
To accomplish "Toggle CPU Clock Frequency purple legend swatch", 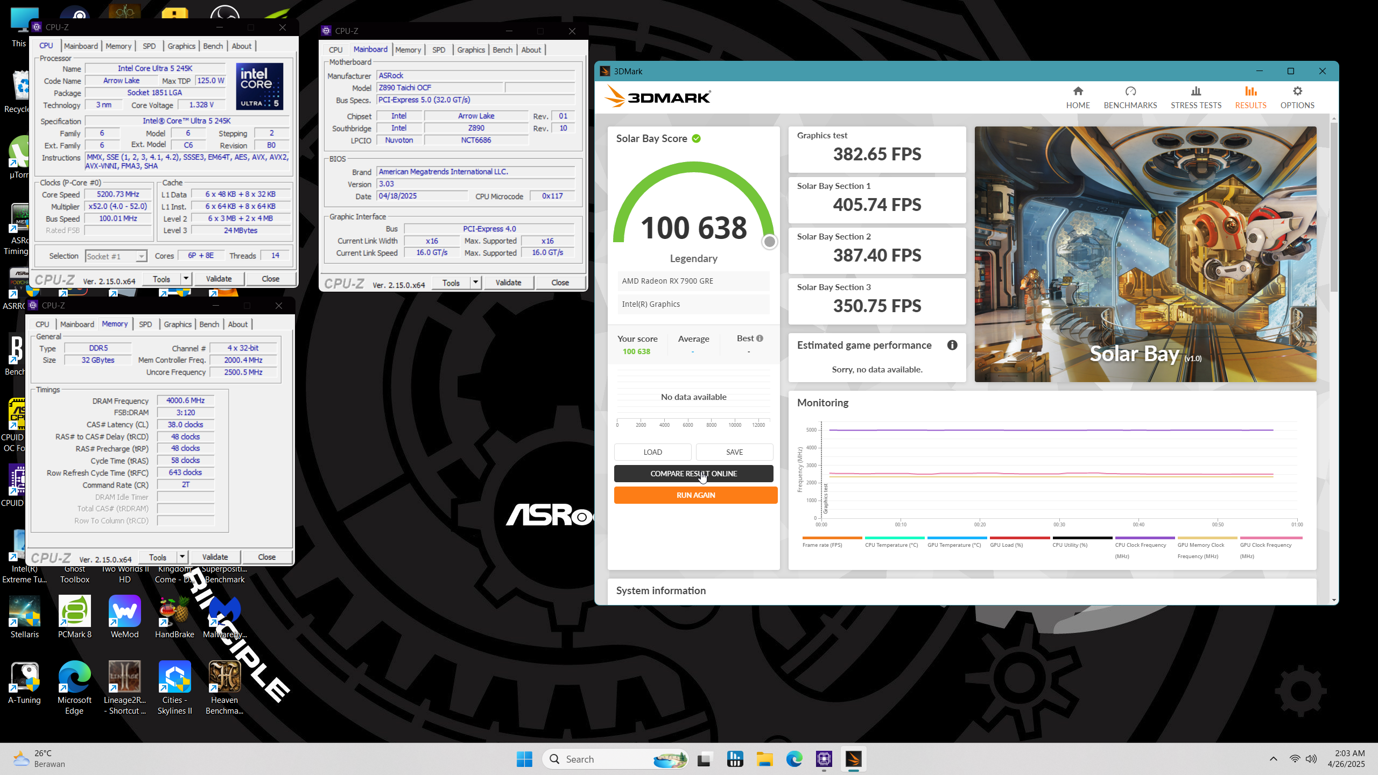I will (x=1145, y=538).
